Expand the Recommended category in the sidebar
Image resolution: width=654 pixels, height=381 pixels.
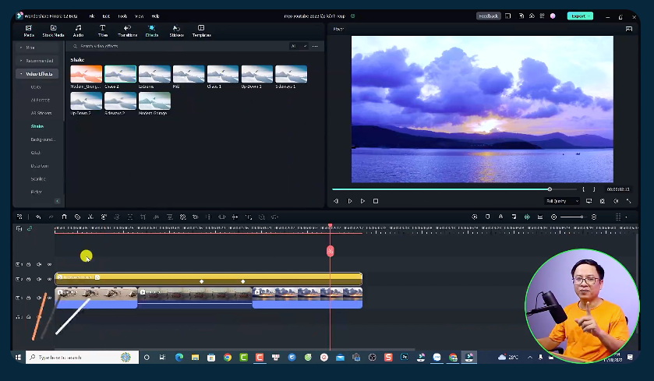(38, 61)
